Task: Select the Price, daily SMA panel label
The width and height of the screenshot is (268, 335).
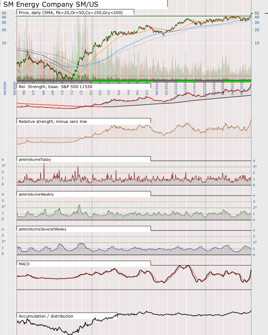Action: [x=71, y=13]
